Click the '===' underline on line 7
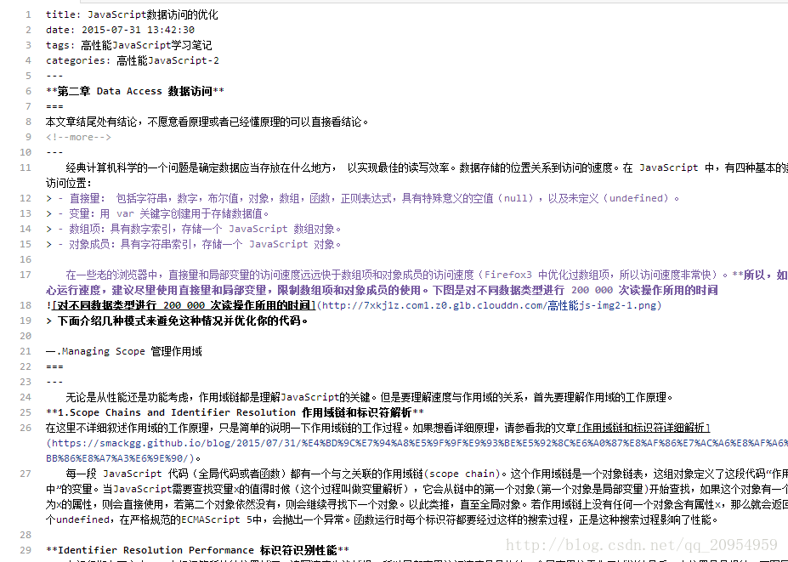This screenshot has width=788, height=562. click(x=54, y=106)
